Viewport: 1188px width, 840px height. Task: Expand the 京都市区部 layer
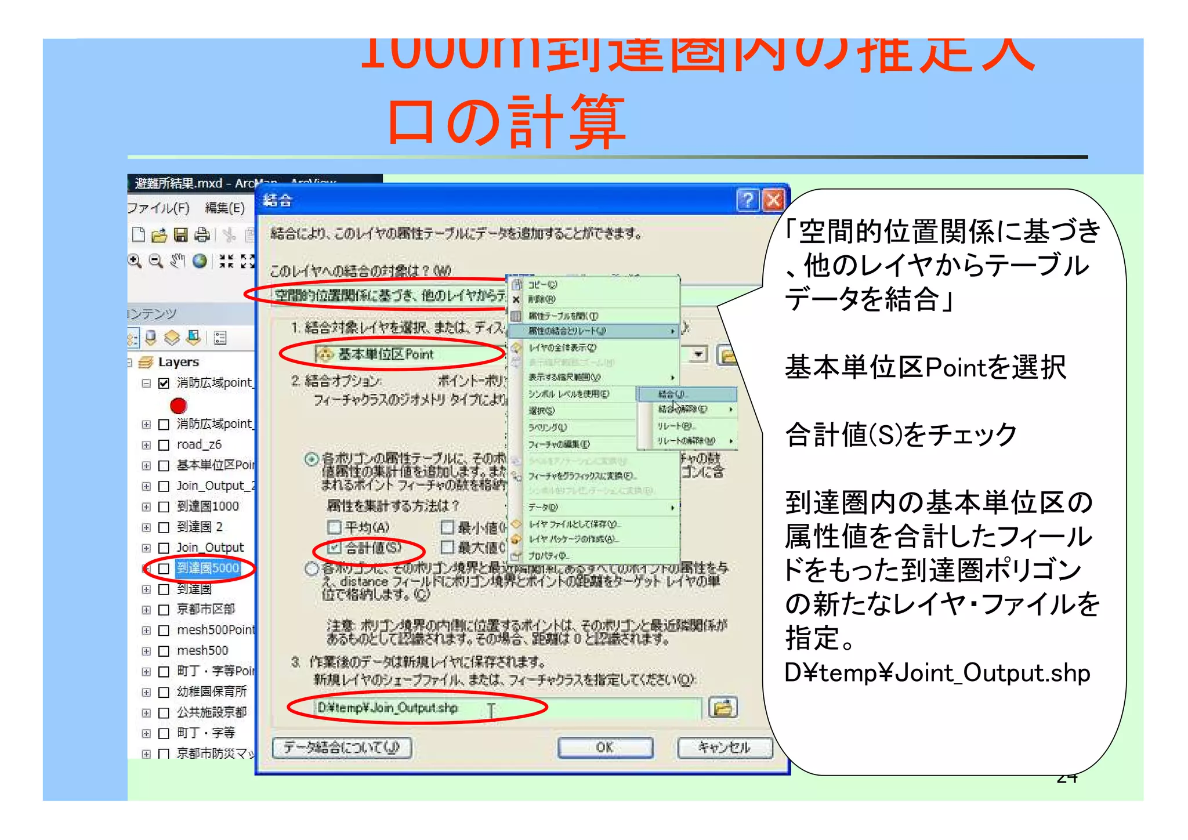click(146, 610)
